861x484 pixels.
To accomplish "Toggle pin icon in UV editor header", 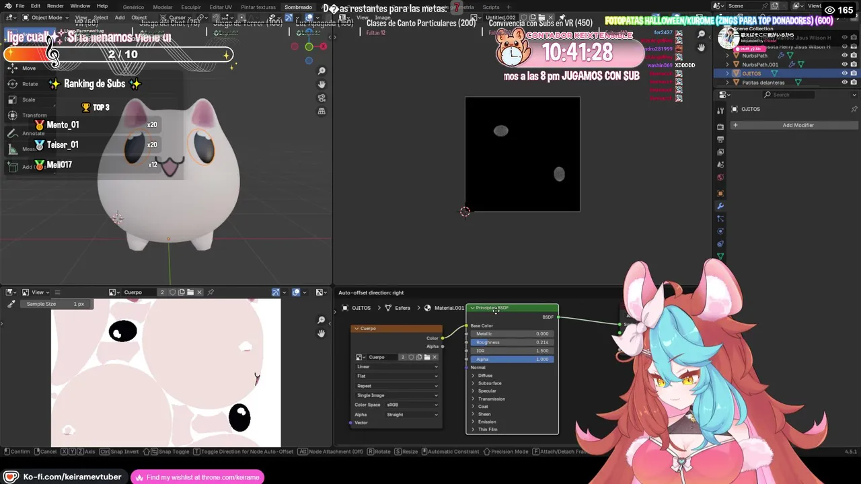I will [211, 292].
